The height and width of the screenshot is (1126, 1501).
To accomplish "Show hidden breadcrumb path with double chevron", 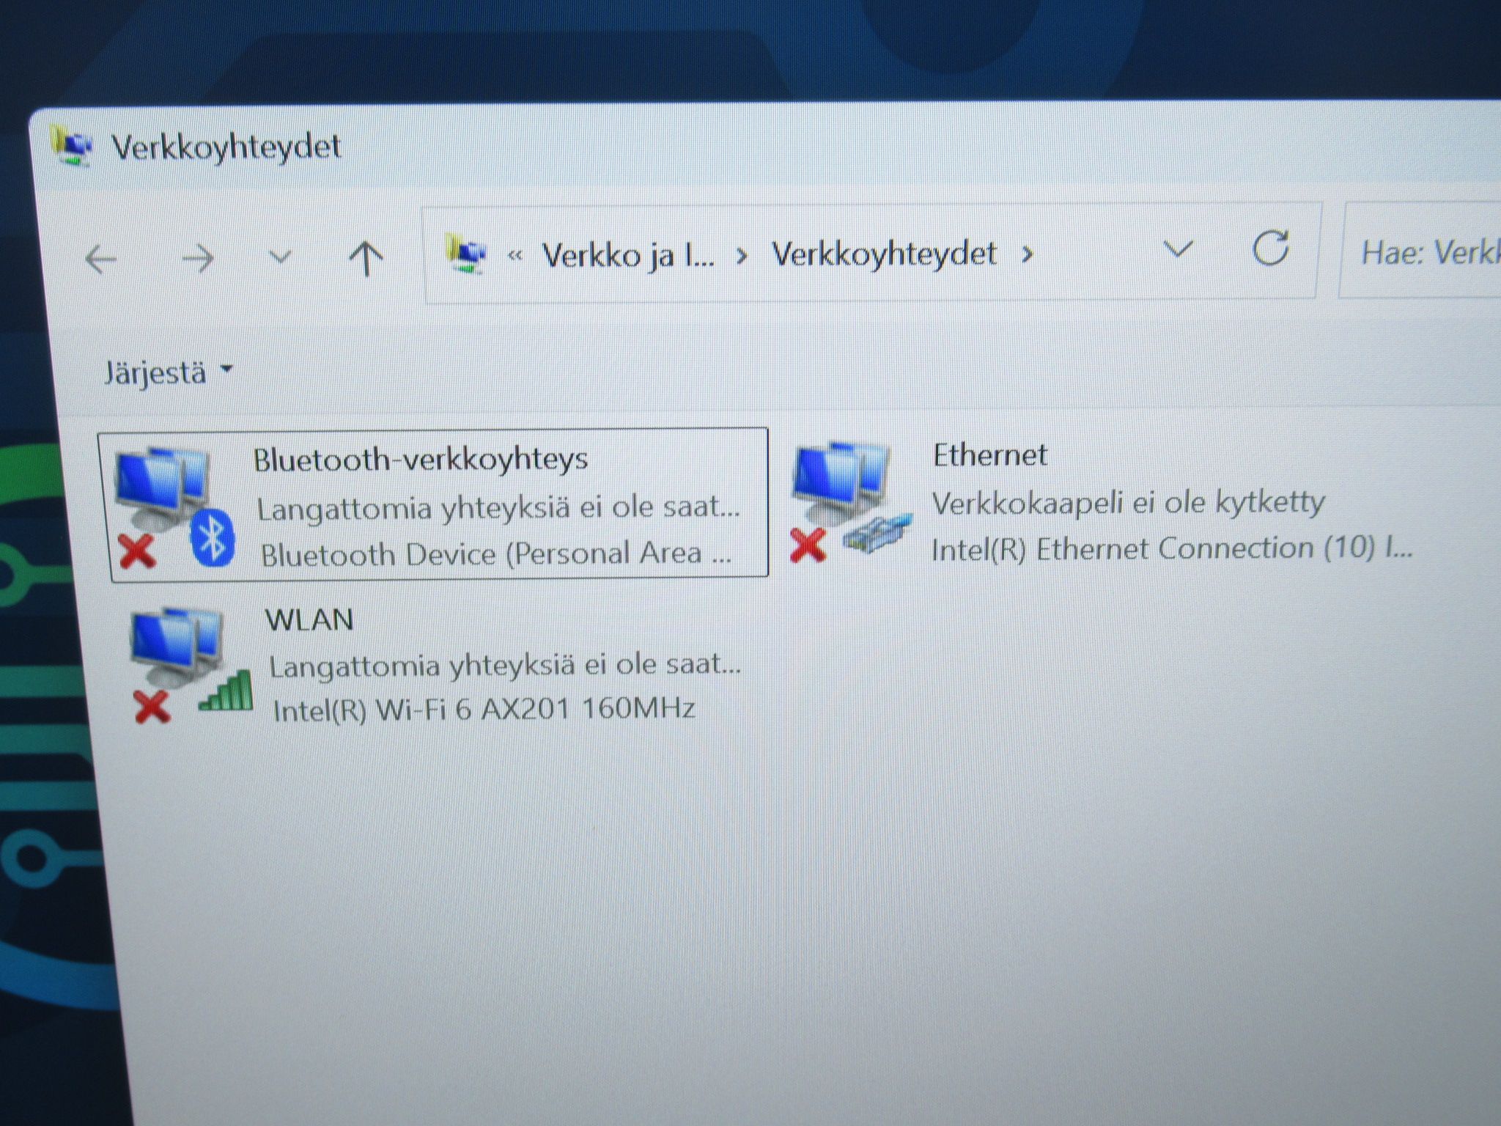I will (515, 256).
